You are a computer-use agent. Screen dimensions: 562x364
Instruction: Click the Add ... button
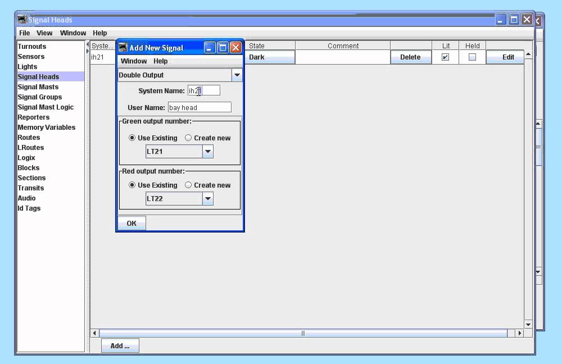tap(120, 345)
